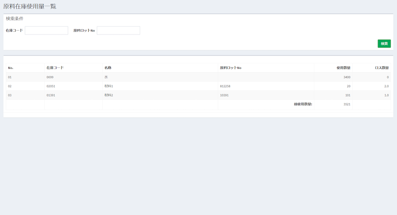
Task: Click the usage quantity 3400 cell
Action: pyautogui.click(x=347, y=77)
